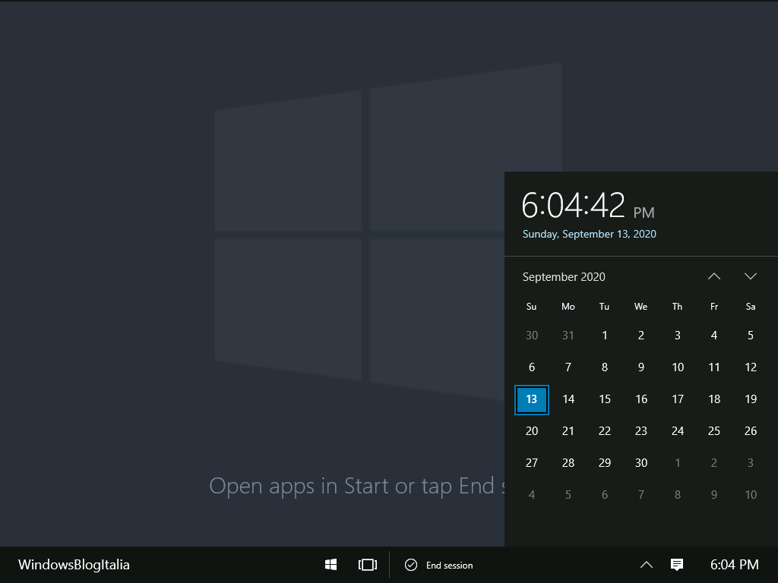Go to next month in calendar
Viewport: 778px width, 583px height.
pyautogui.click(x=750, y=276)
